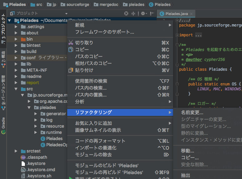Viewport: 242px width, 179px height.
Task: Click the .keystore.sh file icon
Action: tap(23, 176)
